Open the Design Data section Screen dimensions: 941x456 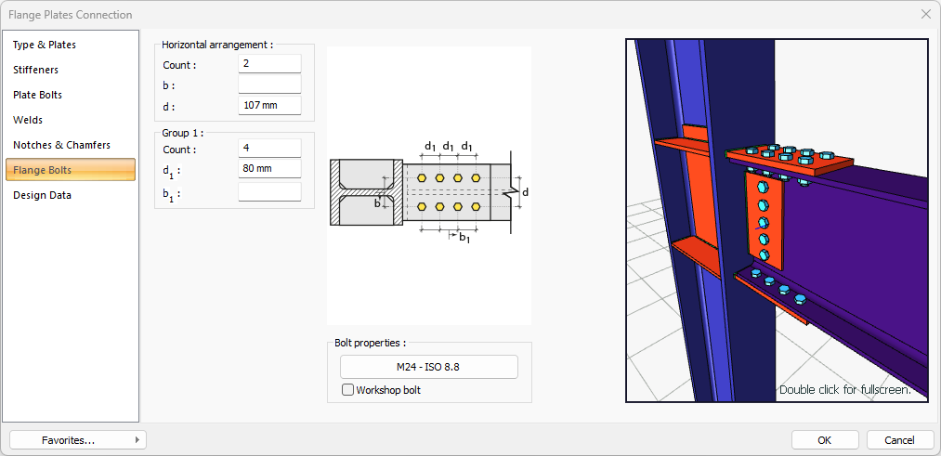(x=42, y=195)
